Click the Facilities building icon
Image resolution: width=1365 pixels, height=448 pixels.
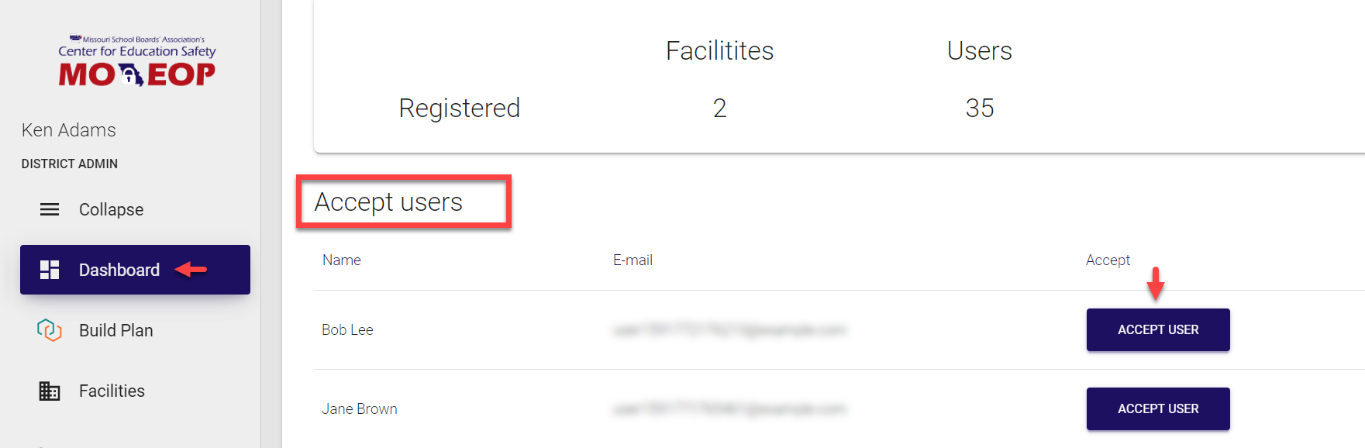coord(50,391)
